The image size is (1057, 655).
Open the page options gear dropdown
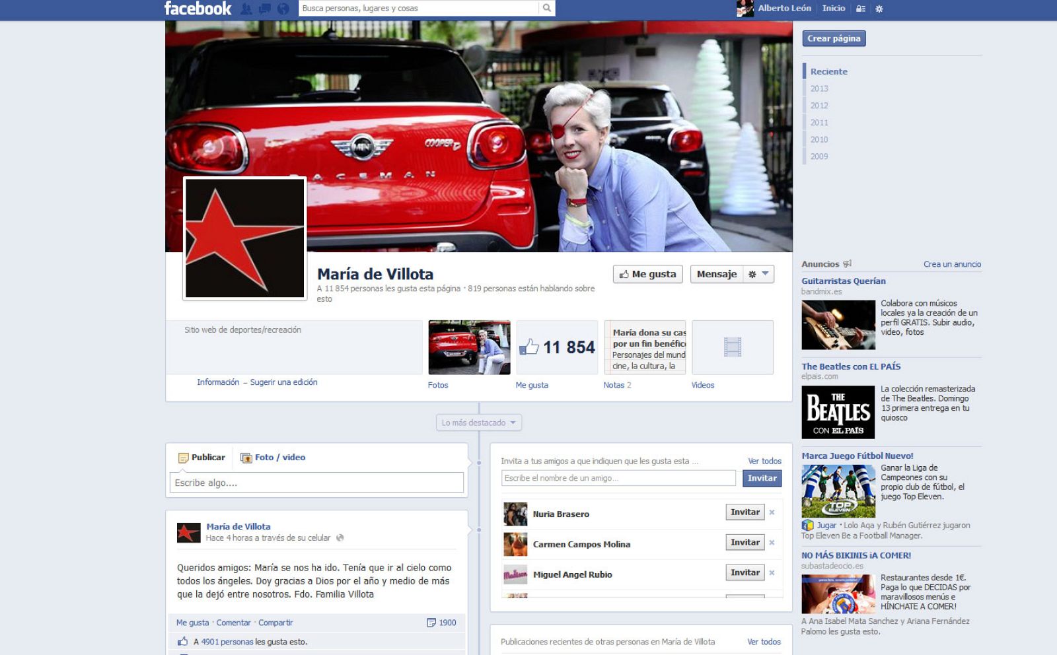coord(758,274)
